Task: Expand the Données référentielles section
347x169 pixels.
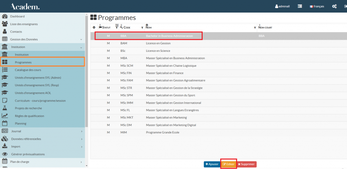Action: pyautogui.click(x=82, y=139)
